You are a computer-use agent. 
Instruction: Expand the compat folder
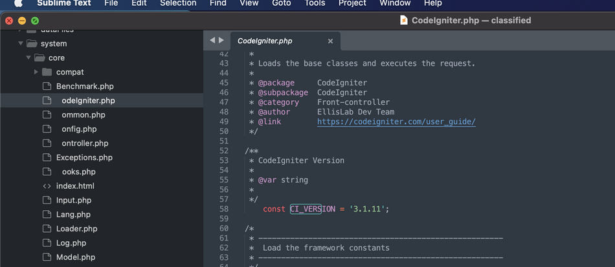(x=36, y=72)
